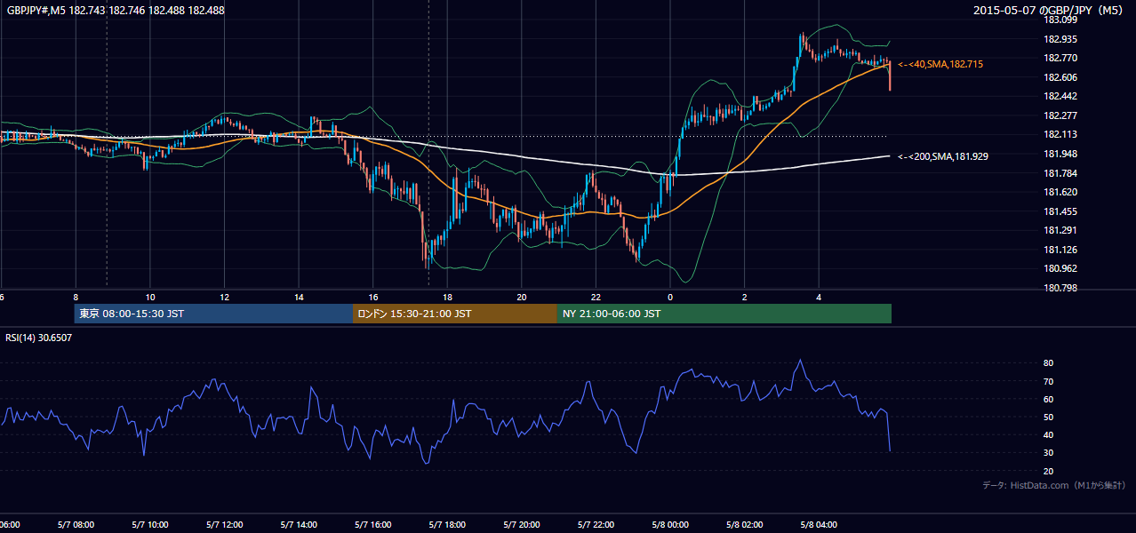Click the 5/8 02:00 time label
This screenshot has height=533, width=1136.
pos(745,525)
